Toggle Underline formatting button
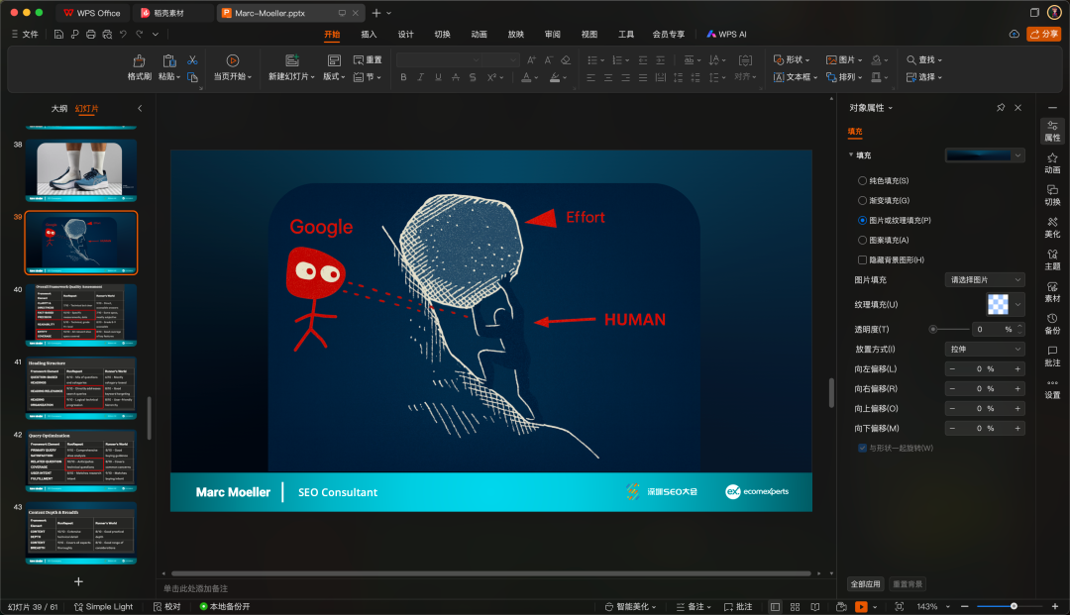 pos(438,77)
